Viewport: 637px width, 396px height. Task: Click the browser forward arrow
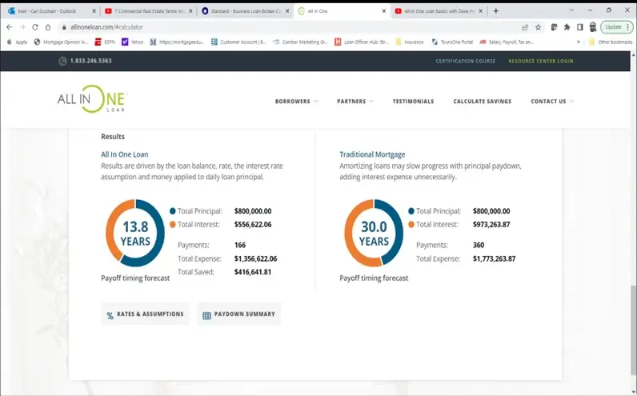[22, 27]
